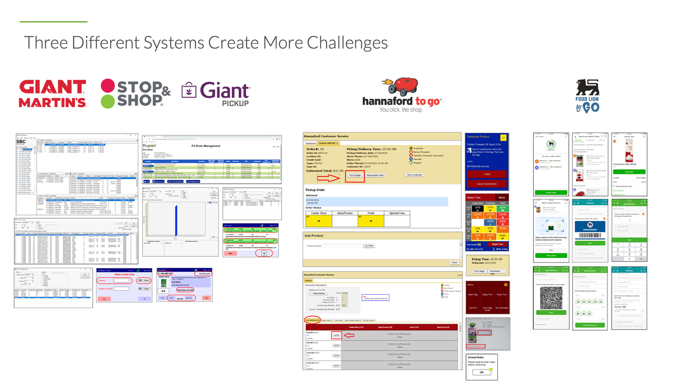Click the scanner icon in Substitute Product panel
The width and height of the screenshot is (693, 390).
tap(469, 150)
